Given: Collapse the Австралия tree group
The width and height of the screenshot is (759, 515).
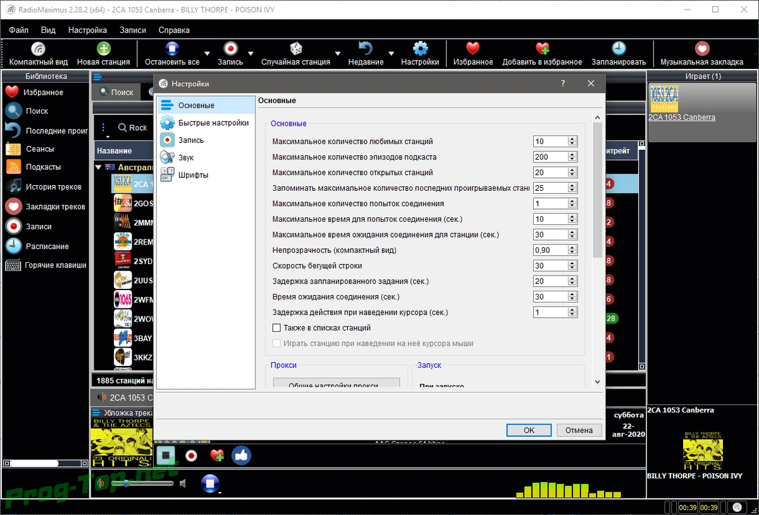Looking at the screenshot, I should (x=99, y=167).
